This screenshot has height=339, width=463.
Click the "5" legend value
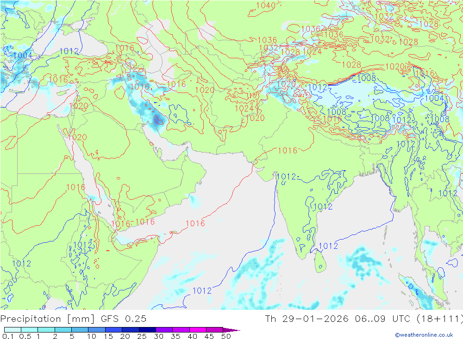72,336
